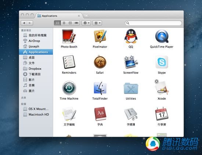Image resolution: width=202 pixels, height=155 pixels.
Task: Switch to column view
Action: [x=70, y=23]
